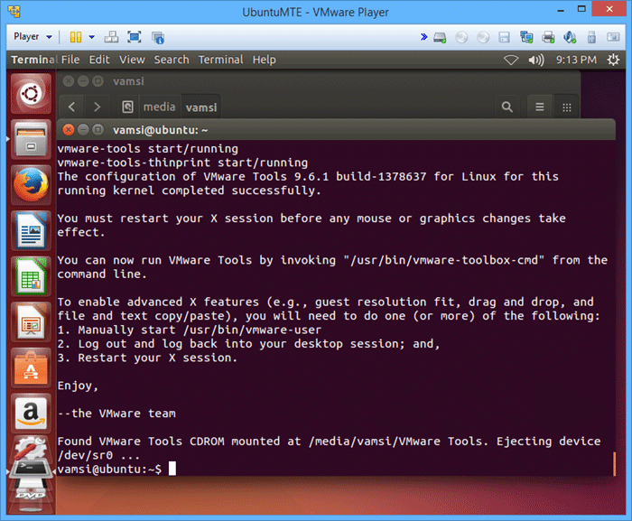Open the Edit menu
Viewport: 632px width, 521px height.
click(x=99, y=60)
